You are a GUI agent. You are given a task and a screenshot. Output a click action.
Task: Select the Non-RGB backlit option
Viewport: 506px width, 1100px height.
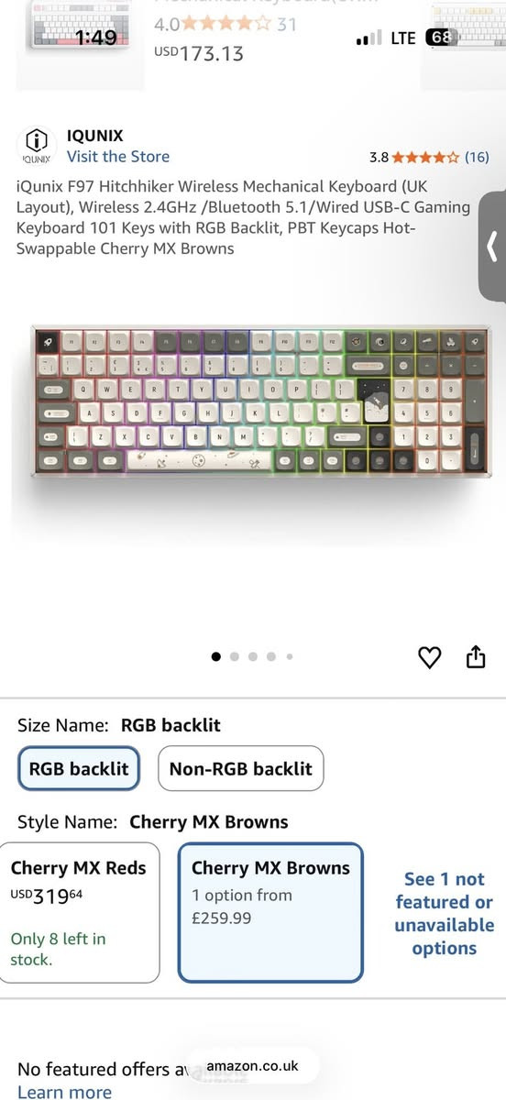(x=240, y=768)
